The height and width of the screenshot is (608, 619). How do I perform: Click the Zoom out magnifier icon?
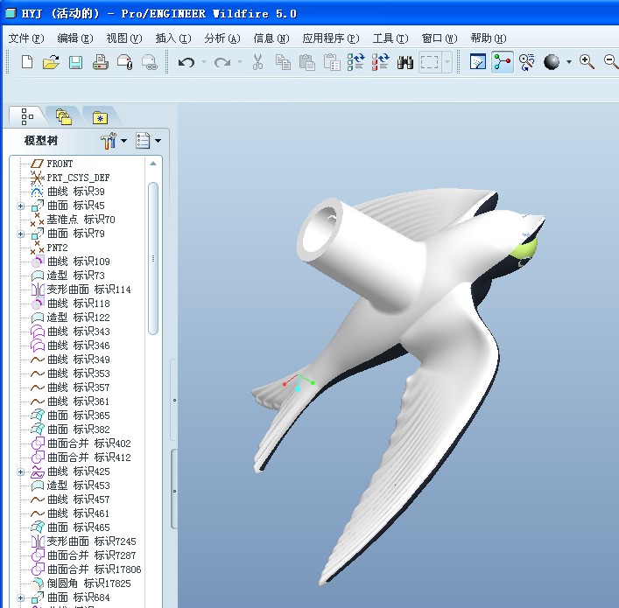[611, 62]
